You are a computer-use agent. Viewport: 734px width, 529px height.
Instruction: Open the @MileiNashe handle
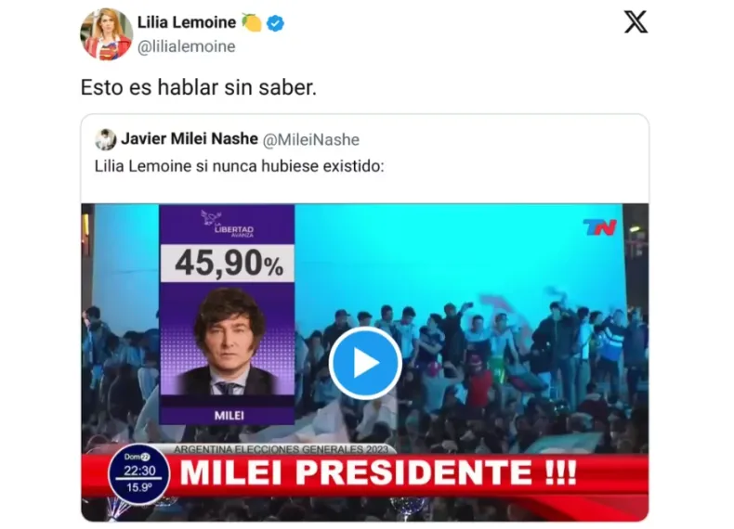point(311,139)
